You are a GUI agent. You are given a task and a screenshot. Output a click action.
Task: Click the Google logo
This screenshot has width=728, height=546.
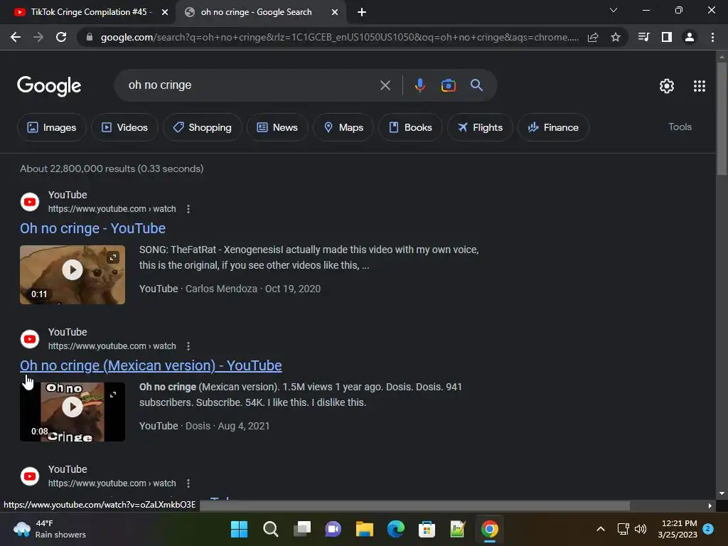click(x=49, y=86)
